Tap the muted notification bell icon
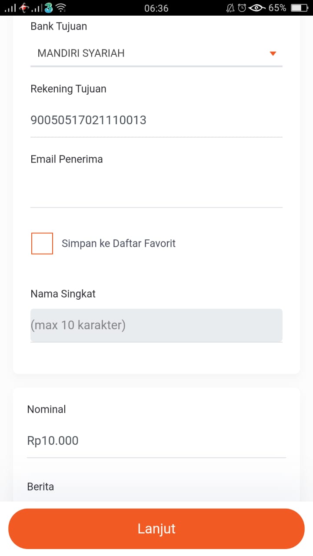 [x=230, y=8]
